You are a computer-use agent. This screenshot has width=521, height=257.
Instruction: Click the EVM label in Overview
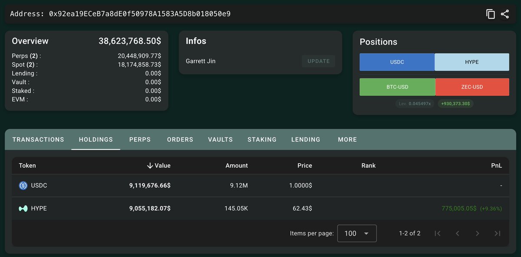coord(20,99)
